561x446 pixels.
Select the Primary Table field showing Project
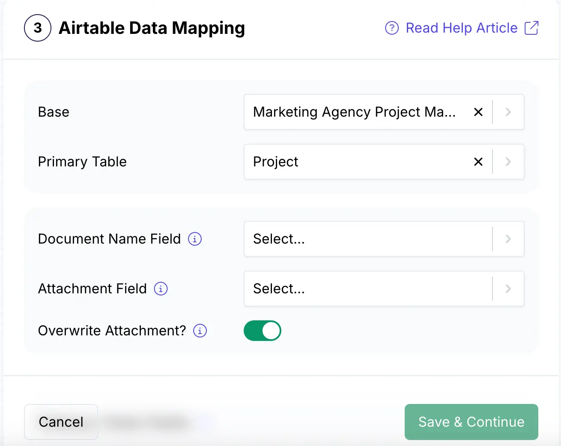[355, 162]
